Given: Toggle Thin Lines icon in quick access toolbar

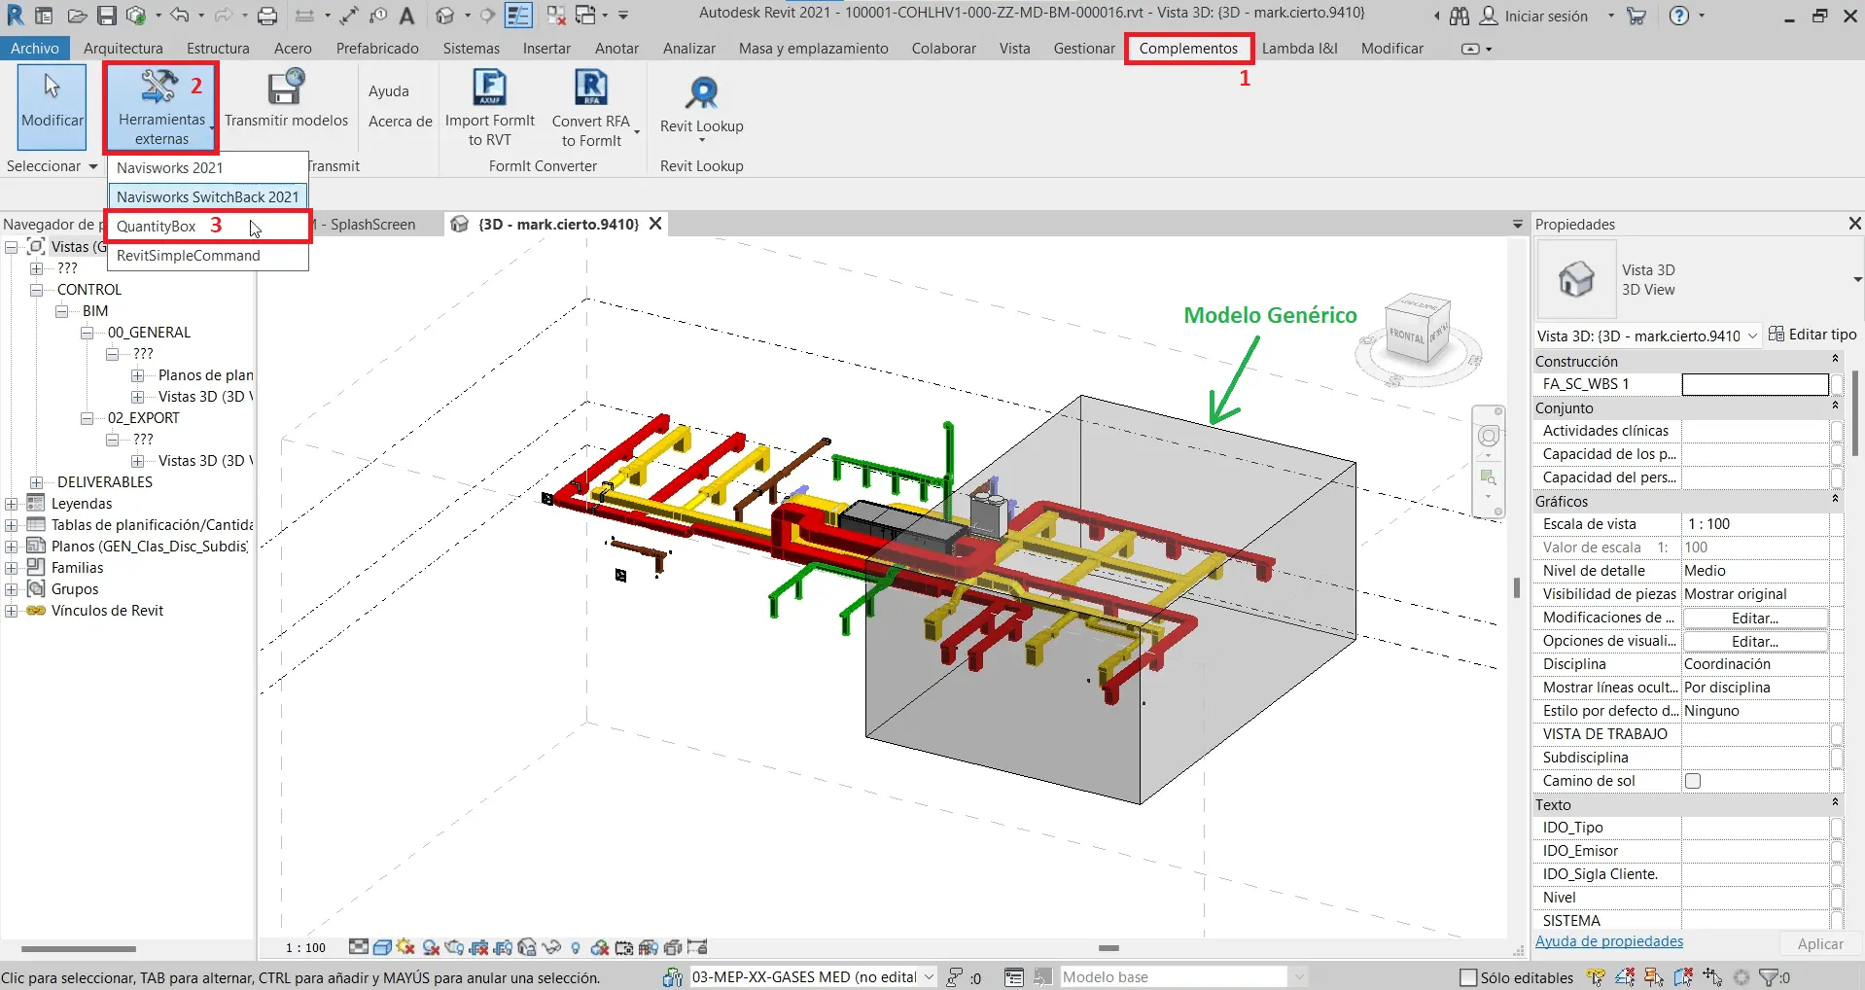Looking at the screenshot, I should 518,16.
